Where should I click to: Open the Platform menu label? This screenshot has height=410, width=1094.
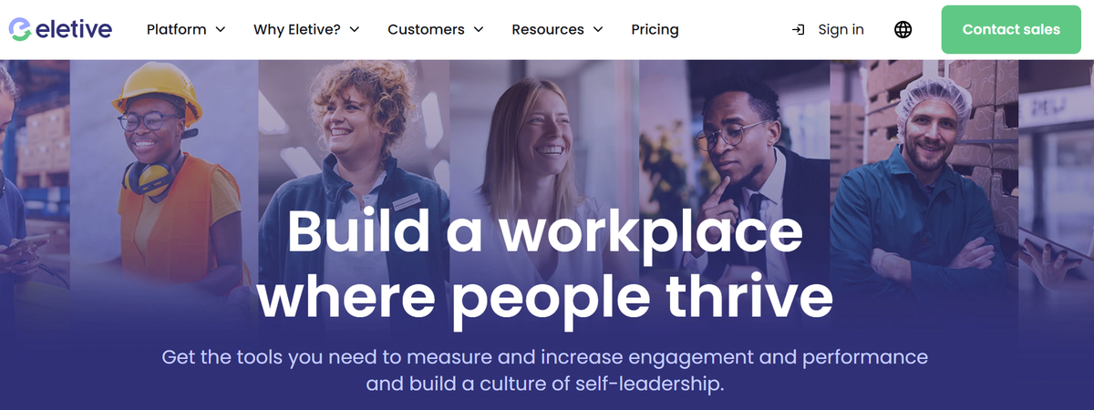coord(177,29)
